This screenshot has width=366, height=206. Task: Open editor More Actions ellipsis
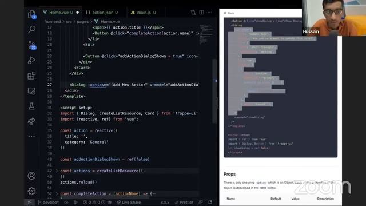210,13
